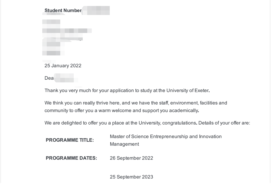Click the "PROGRAMME TITLE:" label
The width and height of the screenshot is (278, 184).
[x=70, y=140]
